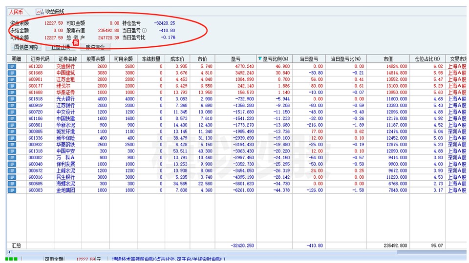This screenshot has width=469, height=263.
Task: Switch to the 人民币 tab
Action: pyautogui.click(x=16, y=12)
